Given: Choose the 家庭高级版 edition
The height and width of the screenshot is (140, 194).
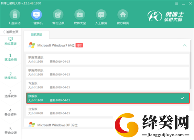Looking at the screenshot, I should point(108,72).
